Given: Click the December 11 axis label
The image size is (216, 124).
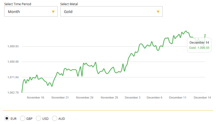Looking at the screenshot, I should (178, 98).
